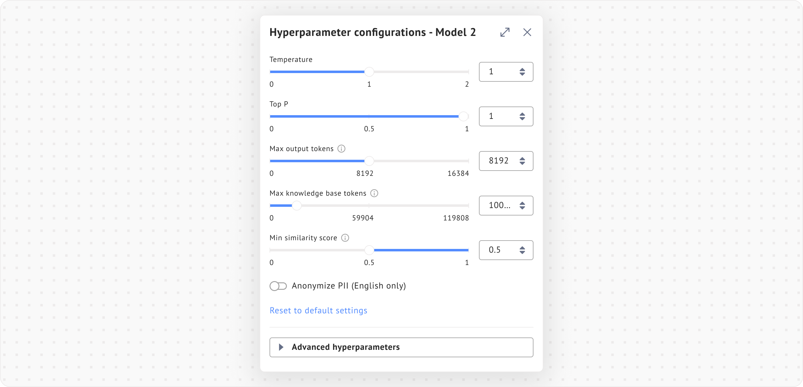Increase Temperature with stepper up arrow

click(522, 69)
